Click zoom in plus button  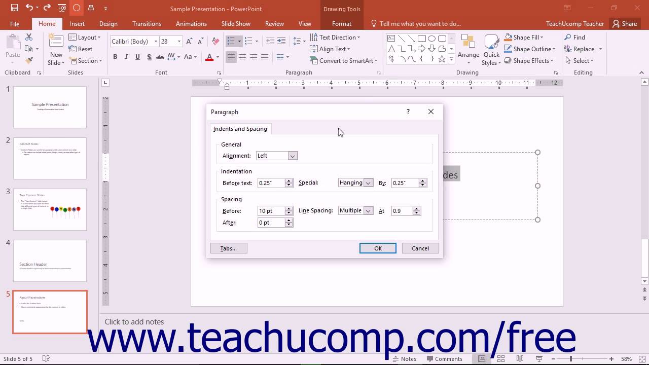612,359
